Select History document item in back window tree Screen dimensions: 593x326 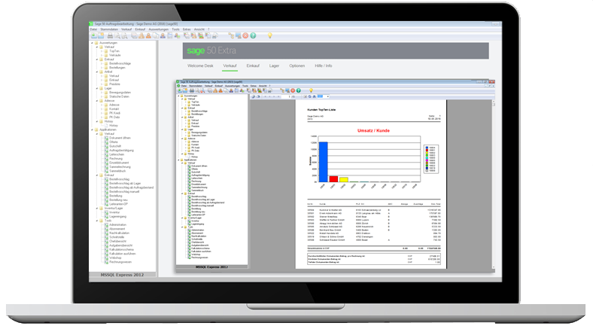pyautogui.click(x=114, y=126)
